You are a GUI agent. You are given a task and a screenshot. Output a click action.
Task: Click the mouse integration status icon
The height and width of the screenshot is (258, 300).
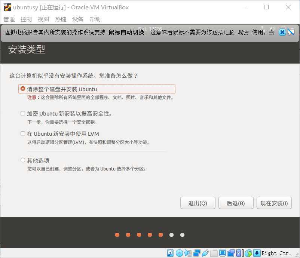[248, 253]
